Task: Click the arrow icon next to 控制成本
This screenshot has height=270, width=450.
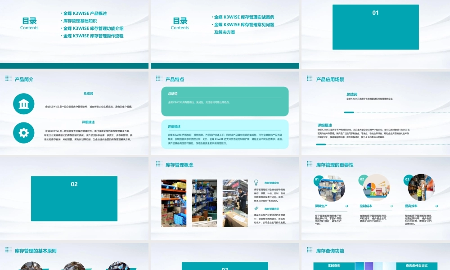Action: (x=391, y=206)
